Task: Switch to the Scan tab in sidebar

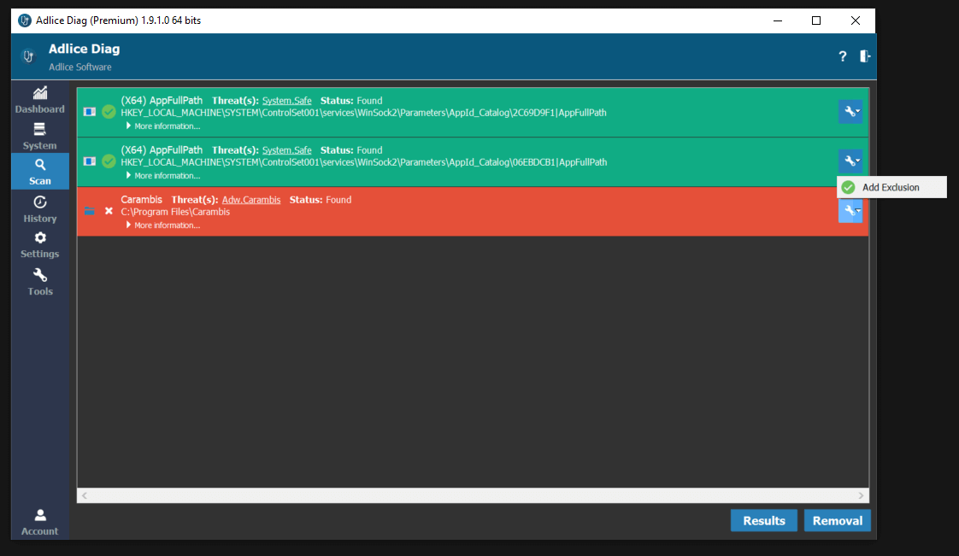Action: [39, 172]
